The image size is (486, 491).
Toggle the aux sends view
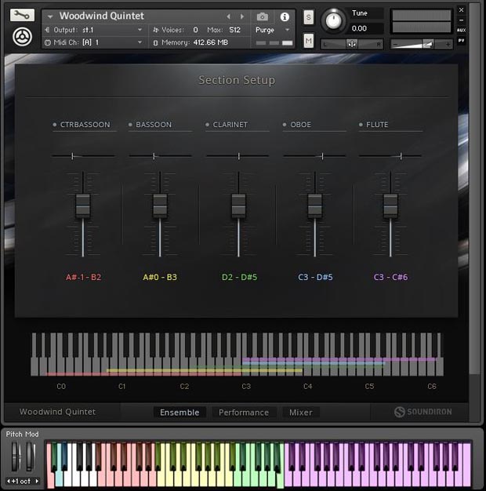pos(461,30)
